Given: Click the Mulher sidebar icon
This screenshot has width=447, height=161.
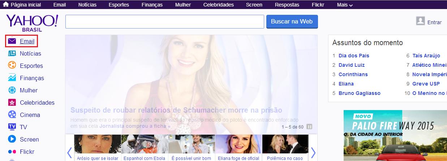Looking at the screenshot, I should click(x=12, y=90).
